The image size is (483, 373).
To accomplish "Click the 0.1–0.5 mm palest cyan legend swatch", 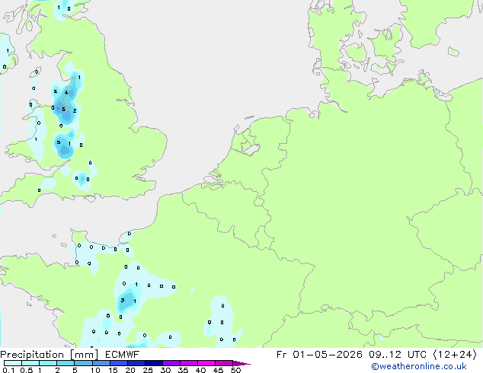I will (x=13, y=363).
